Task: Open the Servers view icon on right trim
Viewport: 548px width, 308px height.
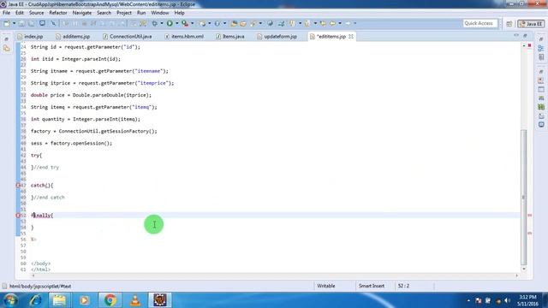Action: [x=541, y=98]
